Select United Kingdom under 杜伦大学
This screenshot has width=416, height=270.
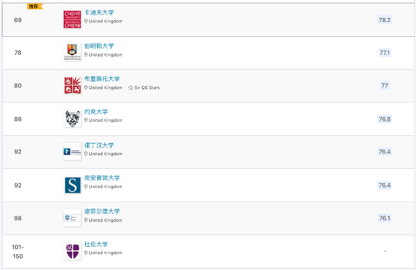click(x=106, y=252)
